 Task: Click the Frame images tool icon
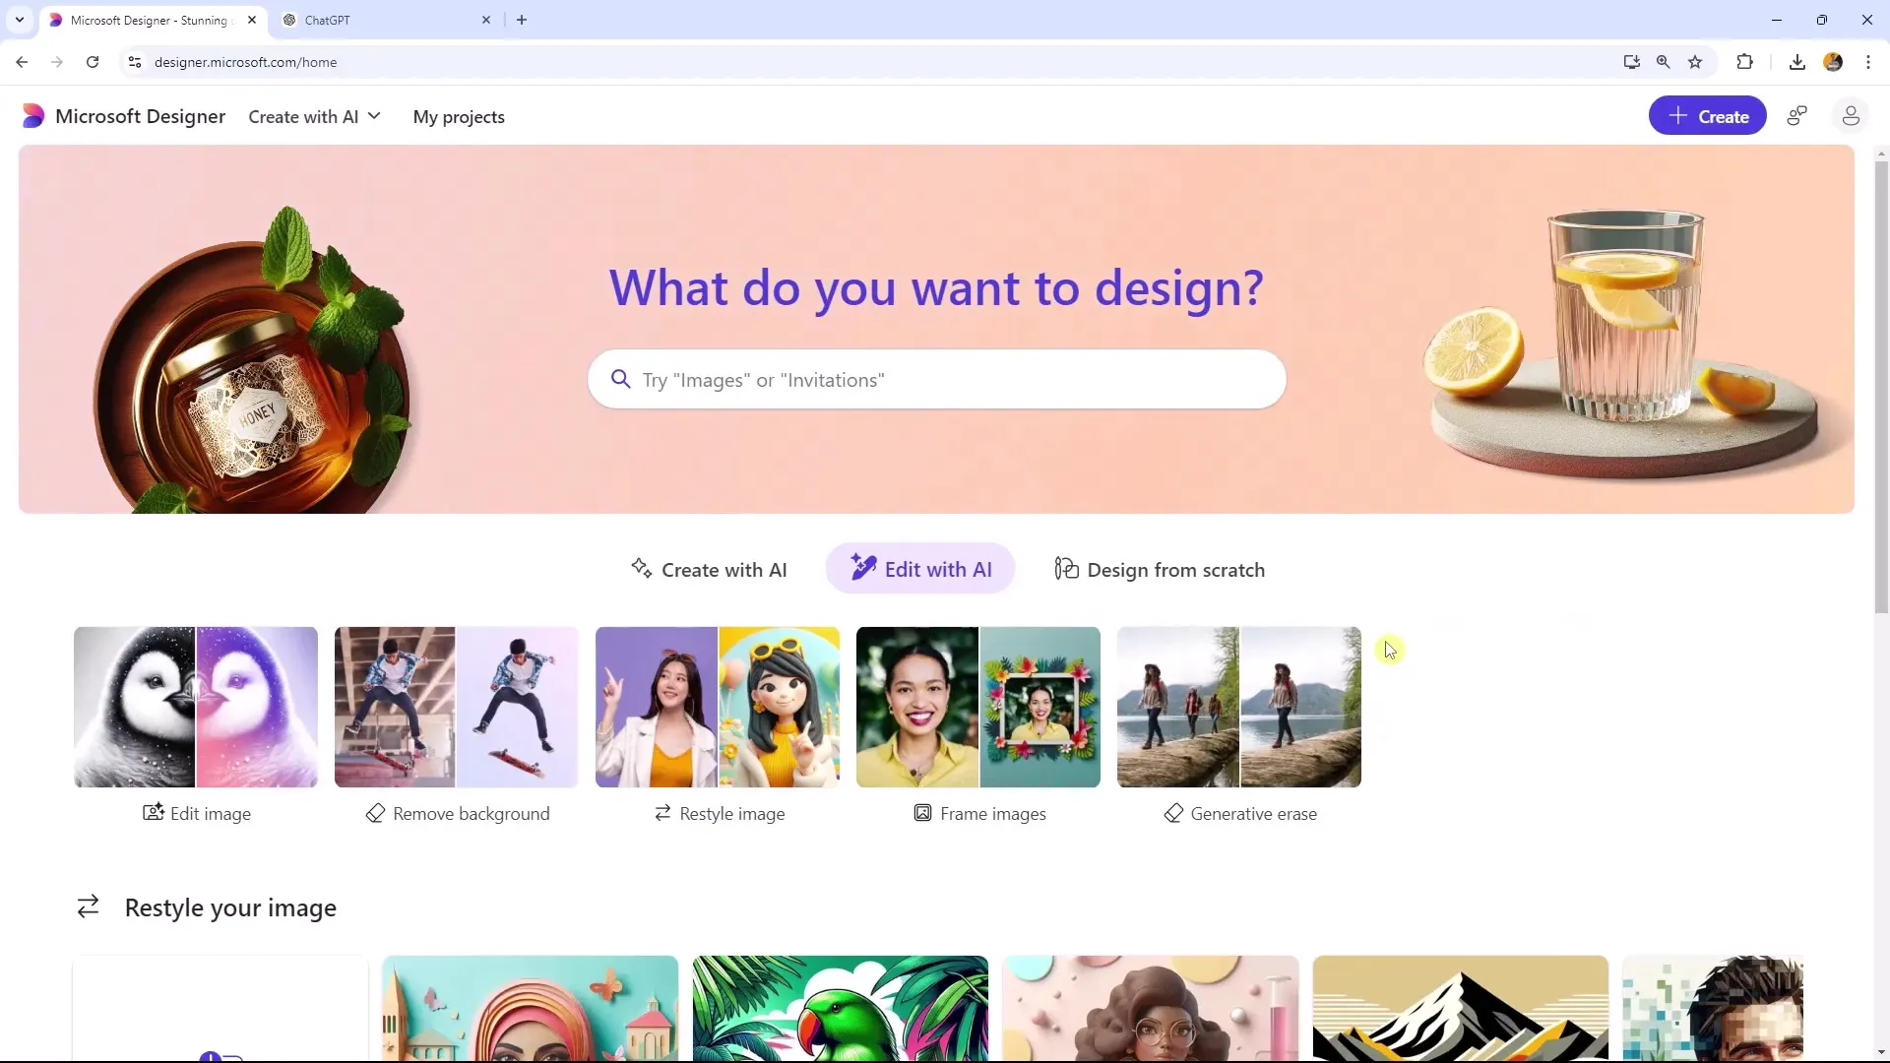(921, 814)
